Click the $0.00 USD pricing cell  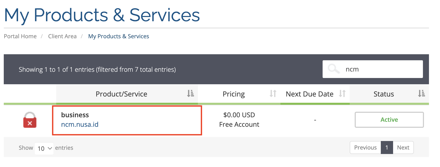coord(239,115)
